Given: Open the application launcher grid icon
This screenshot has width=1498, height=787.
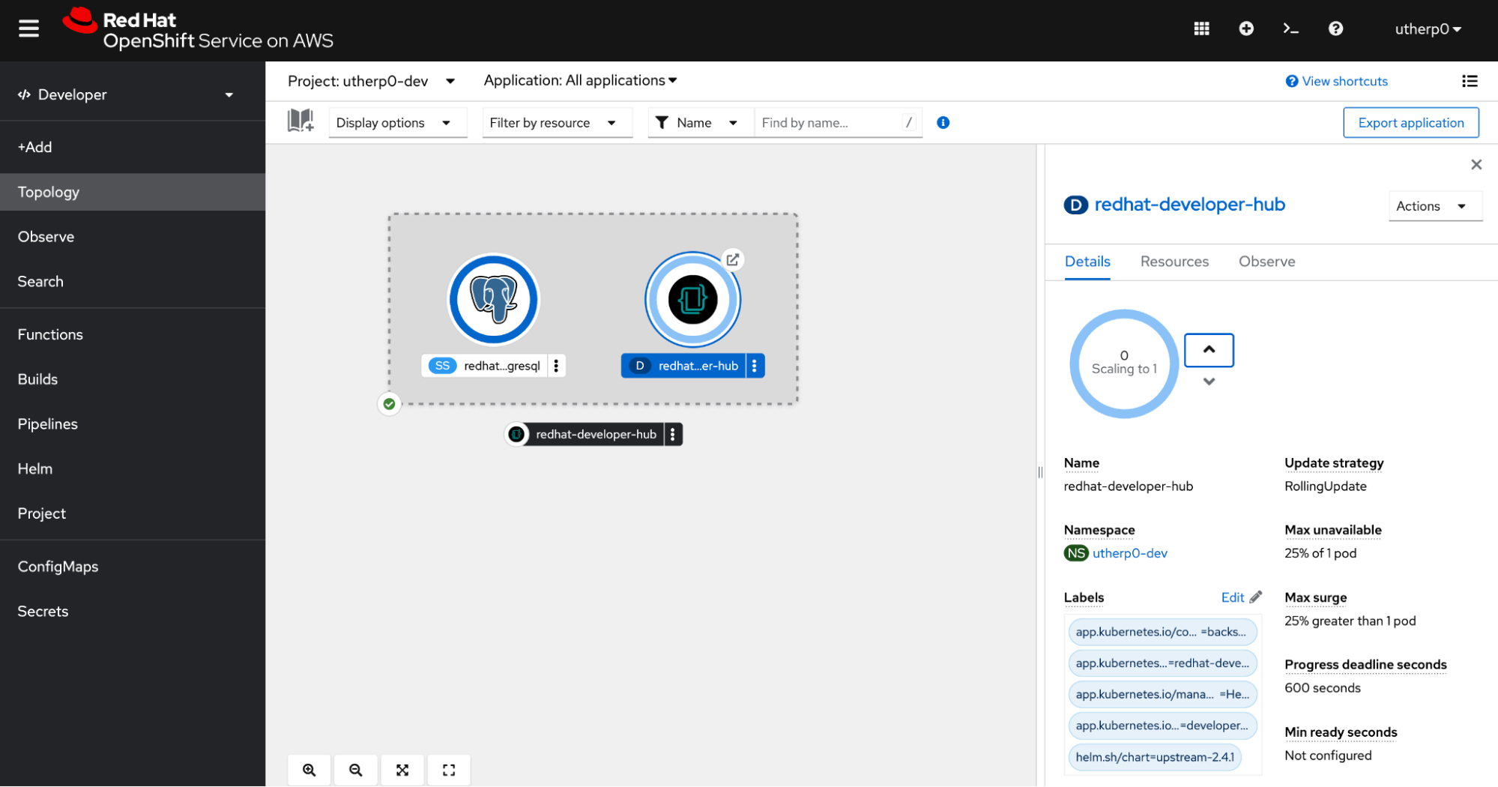Looking at the screenshot, I should 1200,28.
